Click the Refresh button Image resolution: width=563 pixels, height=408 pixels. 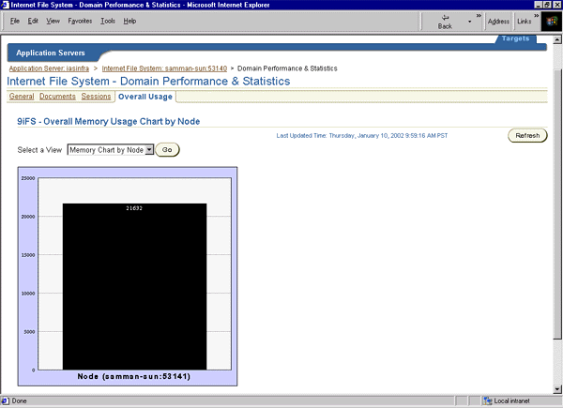click(x=527, y=135)
